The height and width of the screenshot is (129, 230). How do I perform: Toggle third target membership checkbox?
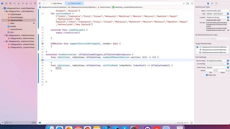tap(197, 52)
